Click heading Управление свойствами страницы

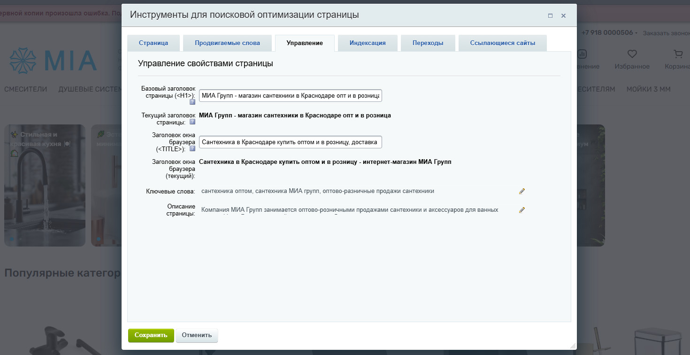[x=206, y=63]
